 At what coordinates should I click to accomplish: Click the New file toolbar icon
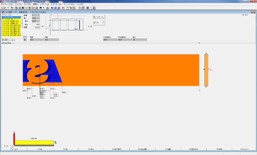point(2,8)
